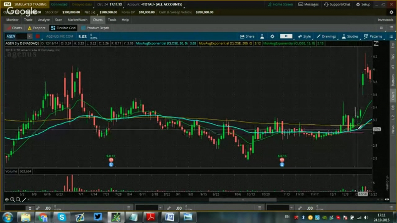Toggle the News sidebar panel
Viewport: 397px width, 223px height.
(x=393, y=129)
